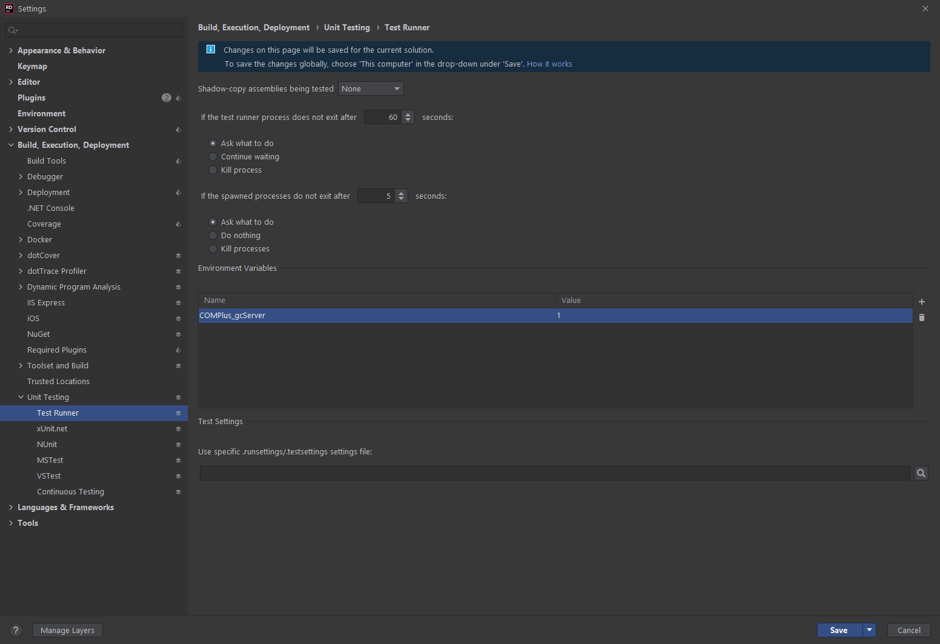Click the add environment variable plus icon
Image resolution: width=940 pixels, height=644 pixels.
click(x=921, y=302)
